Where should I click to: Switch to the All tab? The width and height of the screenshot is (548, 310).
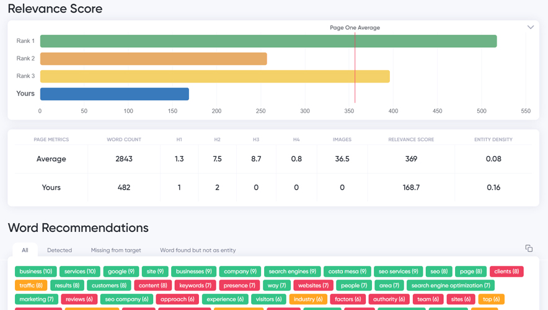[25, 250]
